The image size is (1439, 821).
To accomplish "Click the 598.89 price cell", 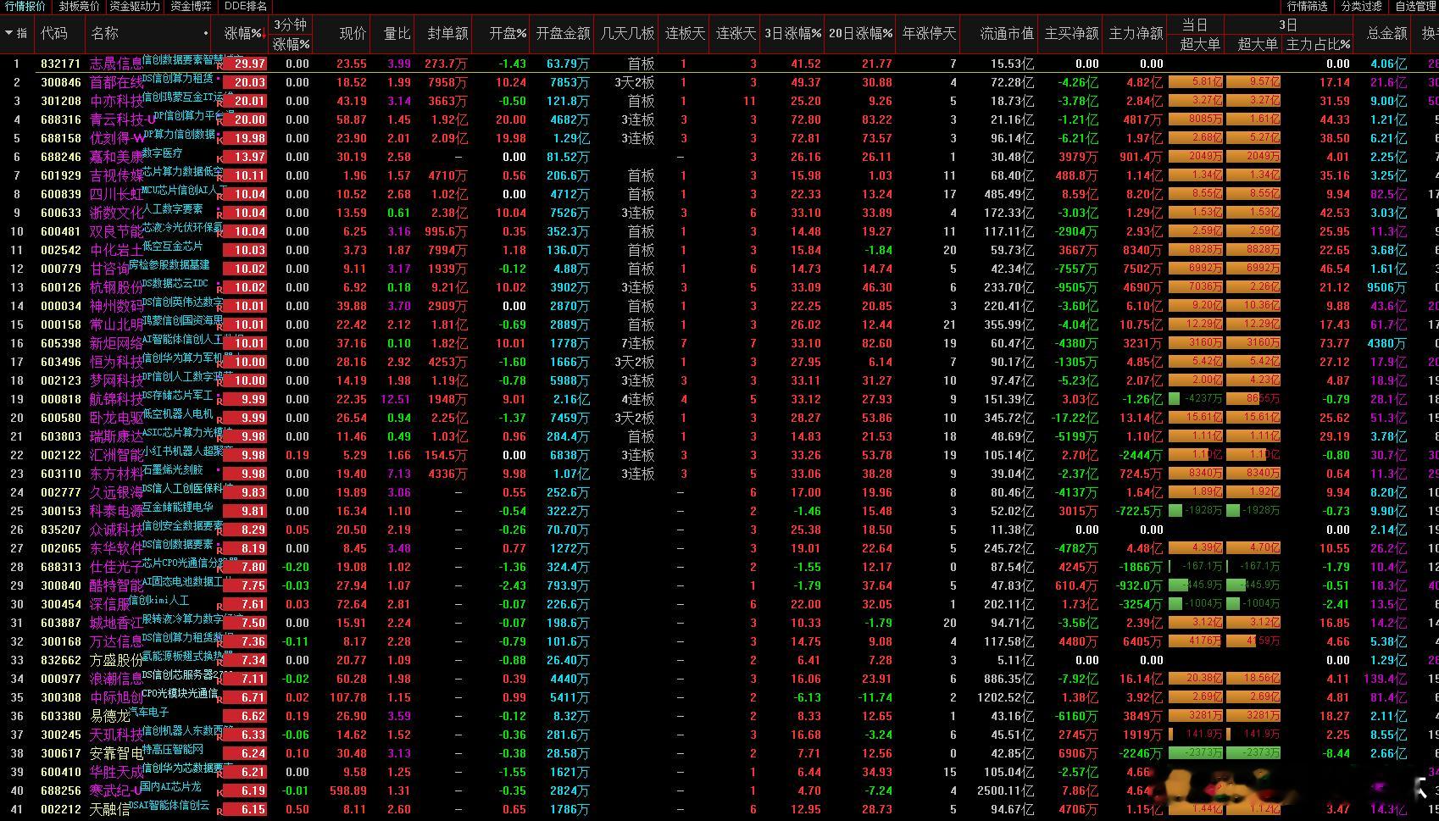I will pyautogui.click(x=347, y=790).
